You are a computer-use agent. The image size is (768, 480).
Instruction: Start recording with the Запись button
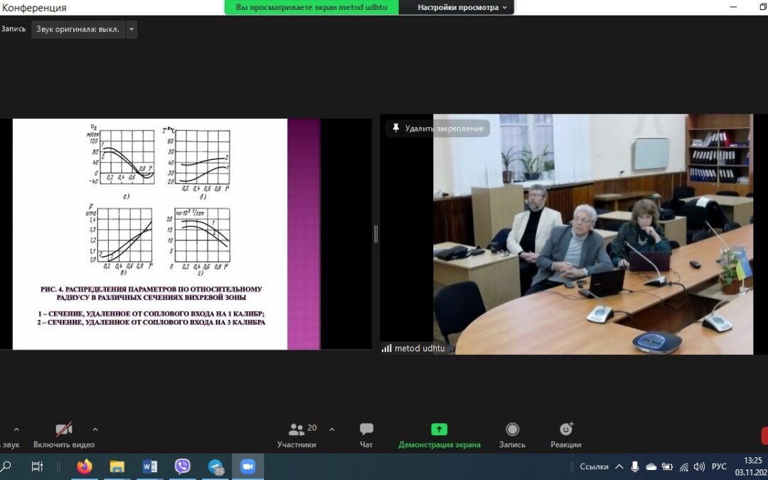pos(512,435)
